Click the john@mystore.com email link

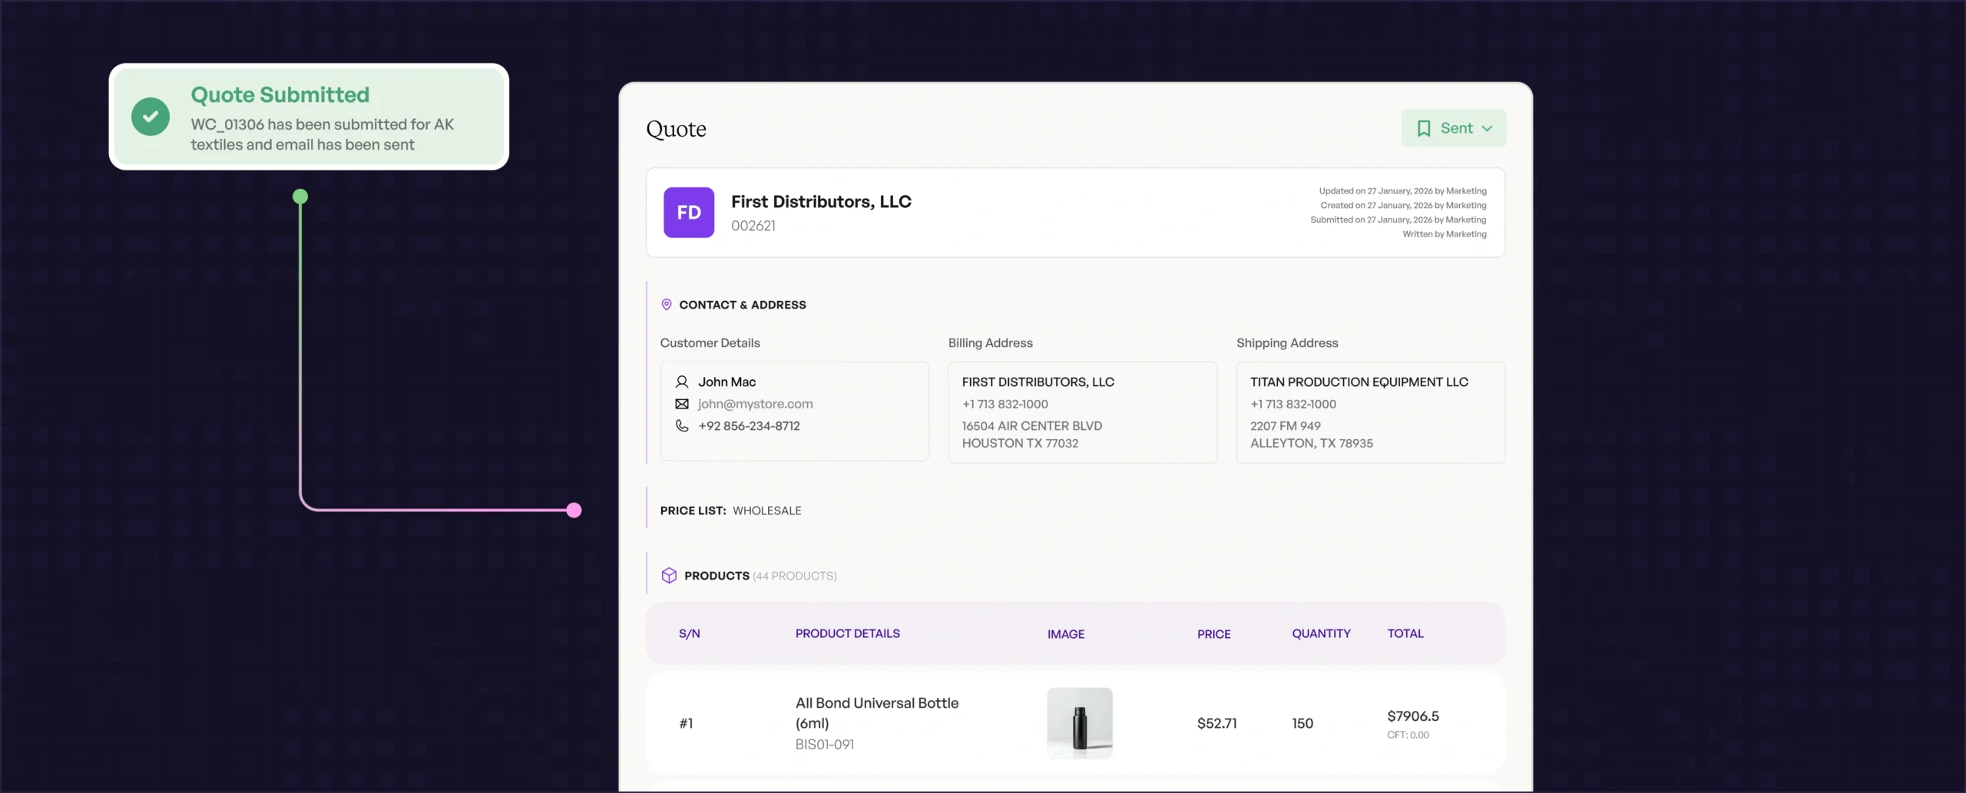coord(755,404)
